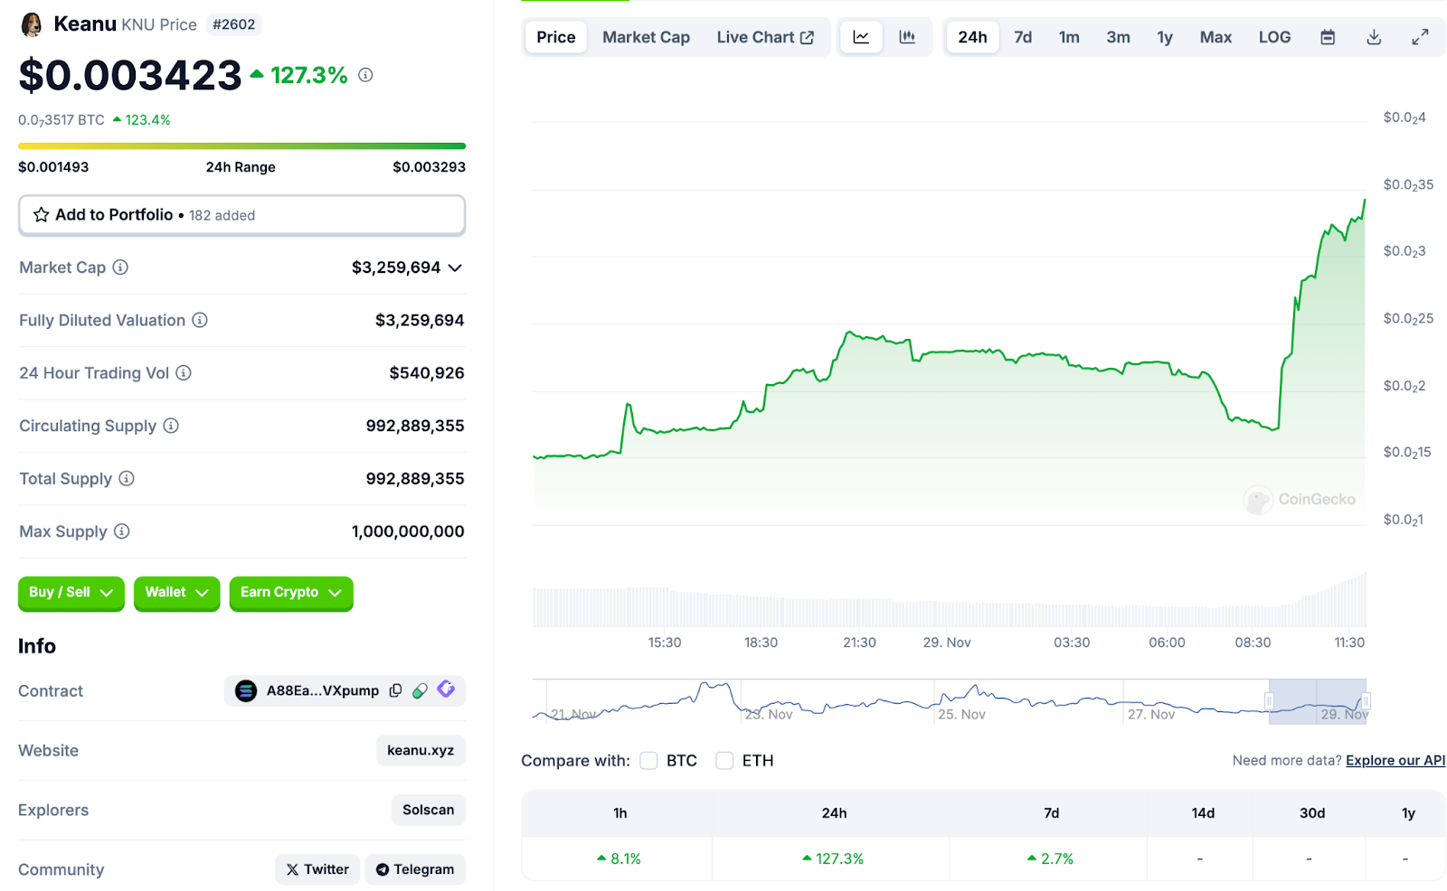The image size is (1447, 891).
Task: Click the $0.003293 range high value
Action: [x=430, y=167]
